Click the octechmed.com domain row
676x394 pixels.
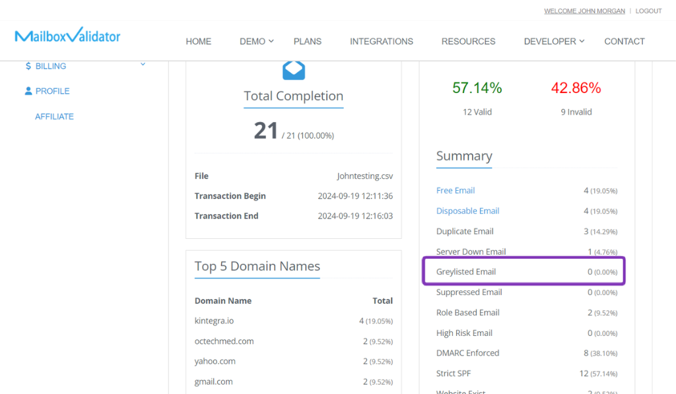click(294, 341)
